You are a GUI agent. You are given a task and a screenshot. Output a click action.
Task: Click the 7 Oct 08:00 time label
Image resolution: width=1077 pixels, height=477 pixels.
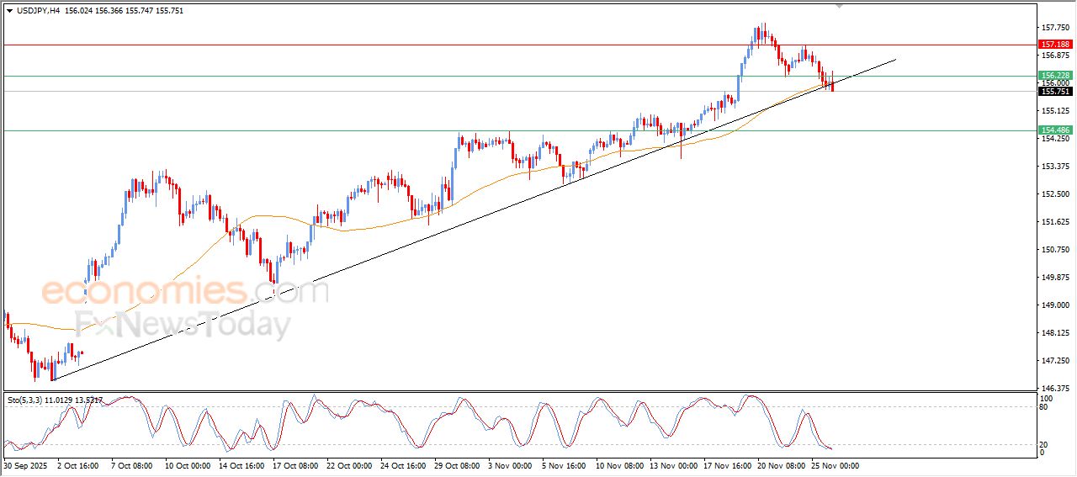(x=133, y=465)
